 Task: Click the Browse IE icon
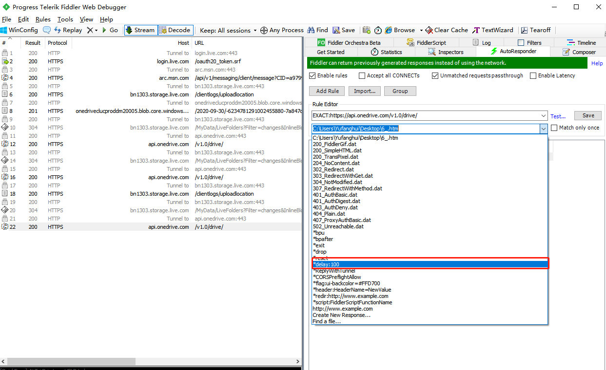pyautogui.click(x=389, y=30)
